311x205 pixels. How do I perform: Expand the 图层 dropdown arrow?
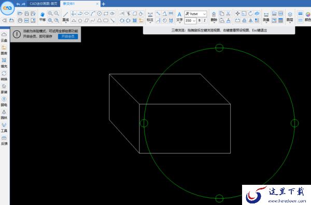(x=290, y=23)
